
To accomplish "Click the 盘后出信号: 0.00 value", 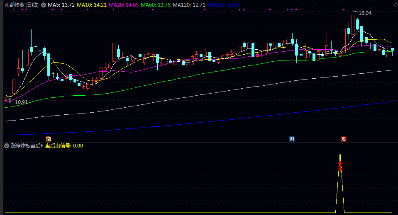I will click(64, 146).
